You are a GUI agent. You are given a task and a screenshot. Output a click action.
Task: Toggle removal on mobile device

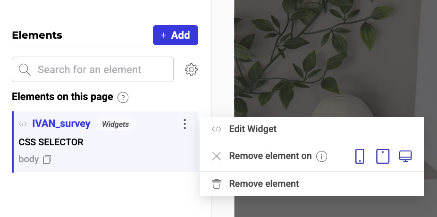(x=360, y=156)
